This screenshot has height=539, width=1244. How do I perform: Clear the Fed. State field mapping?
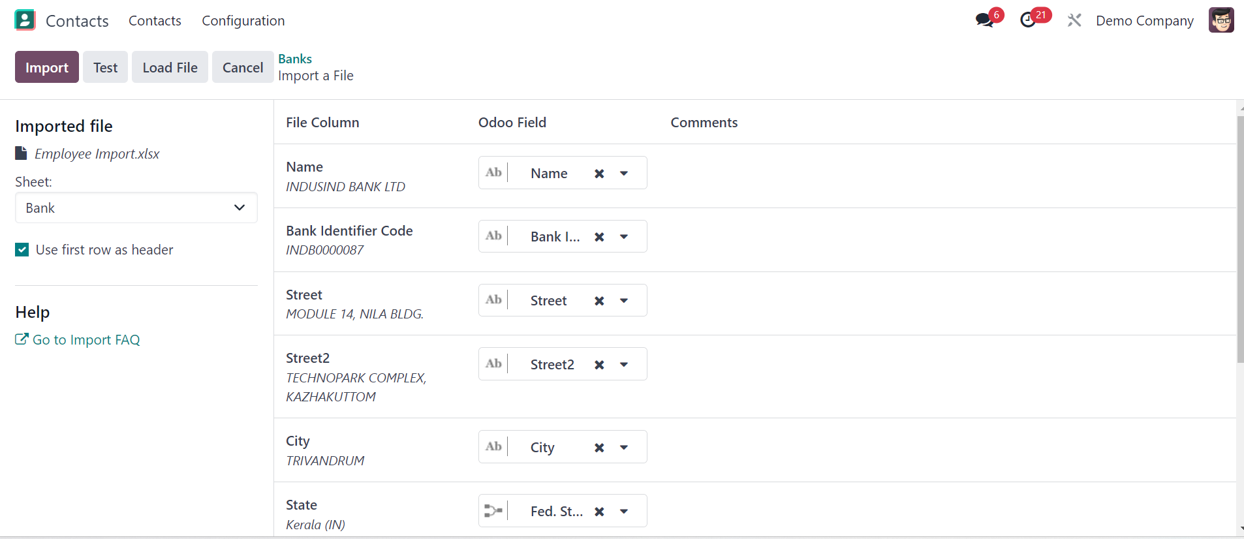coord(599,512)
